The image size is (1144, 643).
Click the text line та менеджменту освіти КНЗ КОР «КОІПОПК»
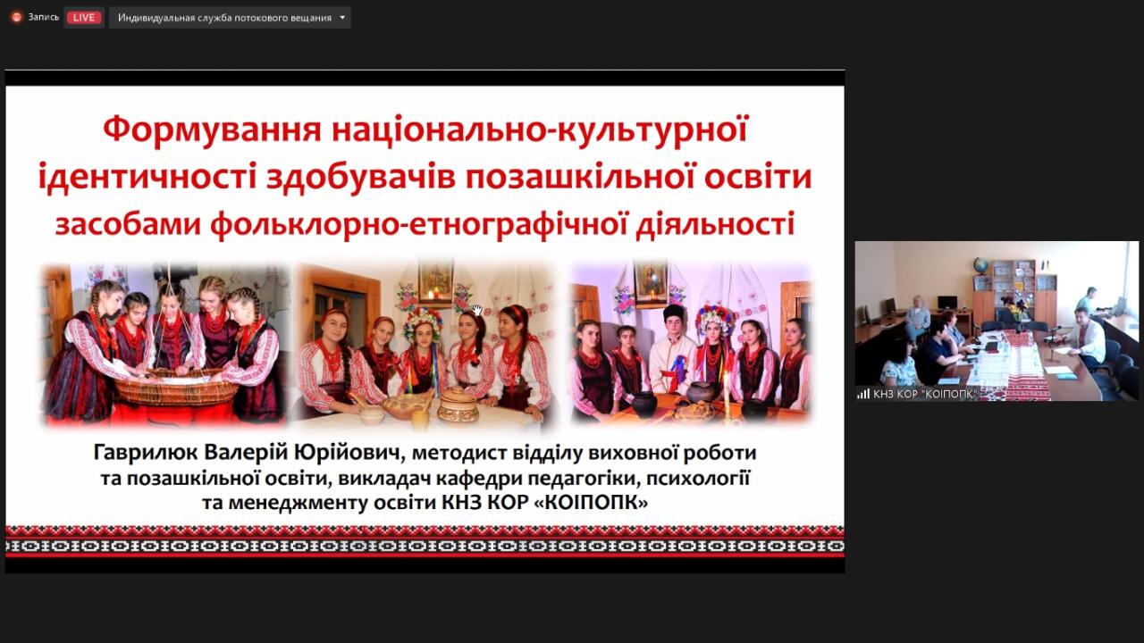tap(425, 503)
